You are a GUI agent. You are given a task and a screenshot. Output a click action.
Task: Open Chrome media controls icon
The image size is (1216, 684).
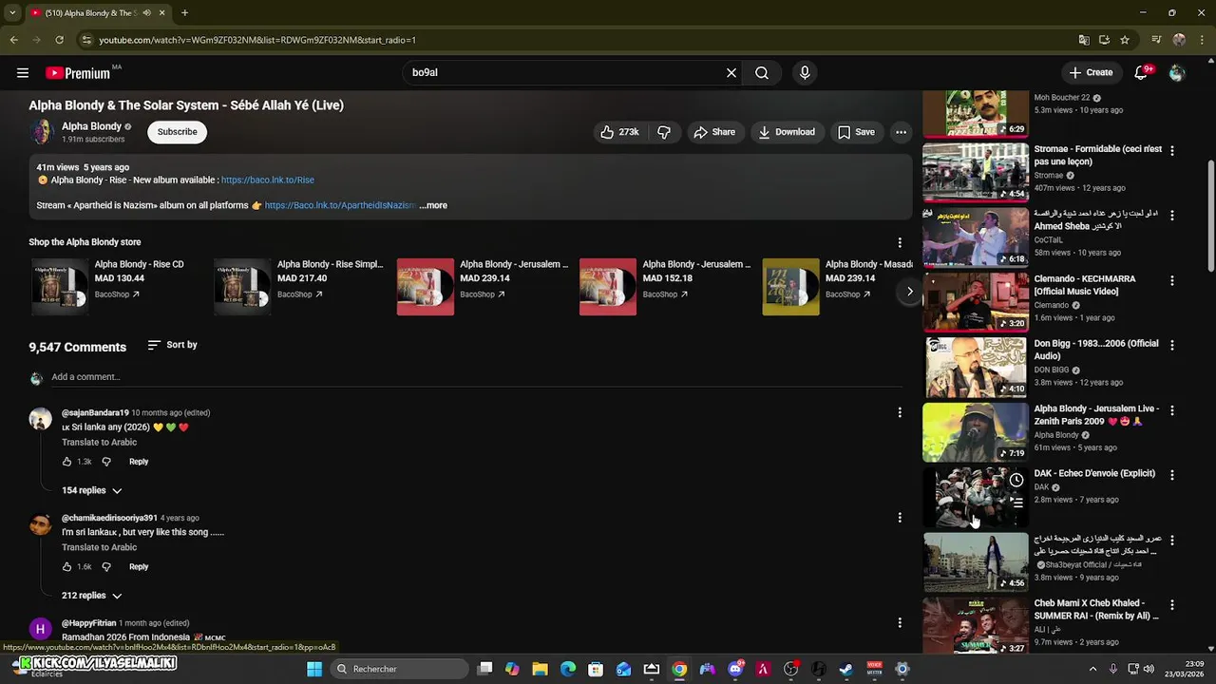1156,40
